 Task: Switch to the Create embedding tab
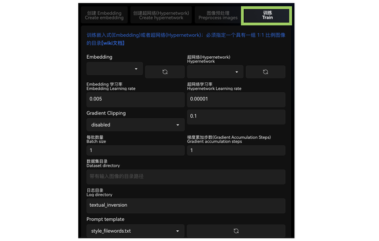coord(104,15)
